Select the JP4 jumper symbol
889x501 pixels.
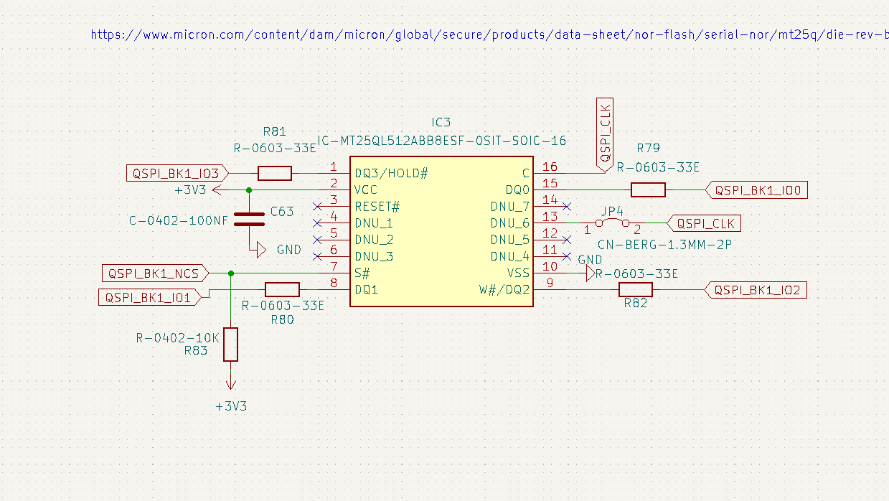[x=612, y=223]
